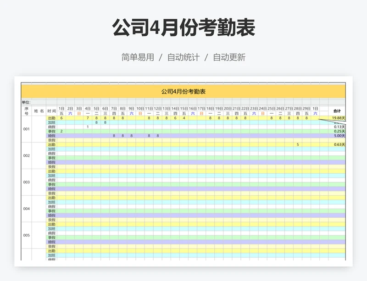Select employee number 003
Image resolution: width=367 pixels, height=281 pixels.
coord(27,182)
